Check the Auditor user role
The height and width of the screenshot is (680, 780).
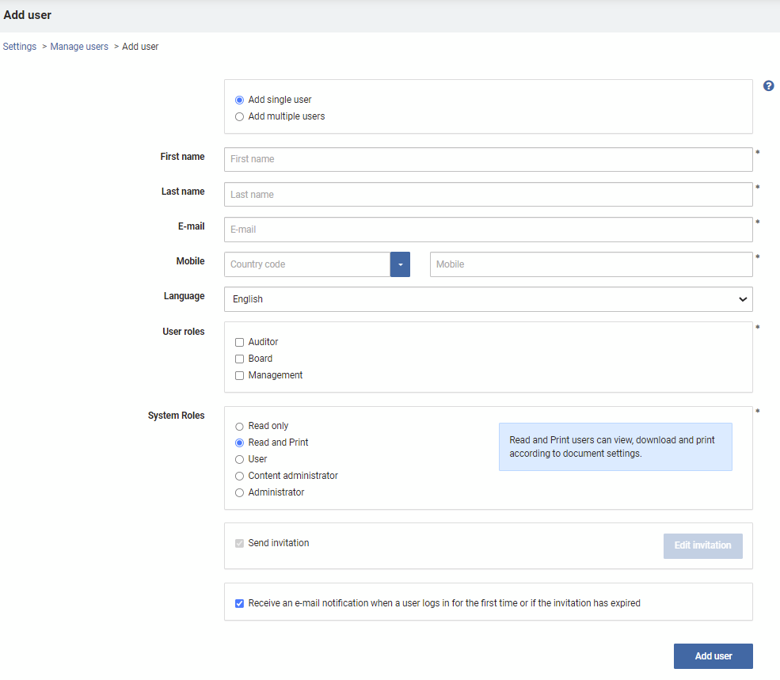(x=239, y=342)
